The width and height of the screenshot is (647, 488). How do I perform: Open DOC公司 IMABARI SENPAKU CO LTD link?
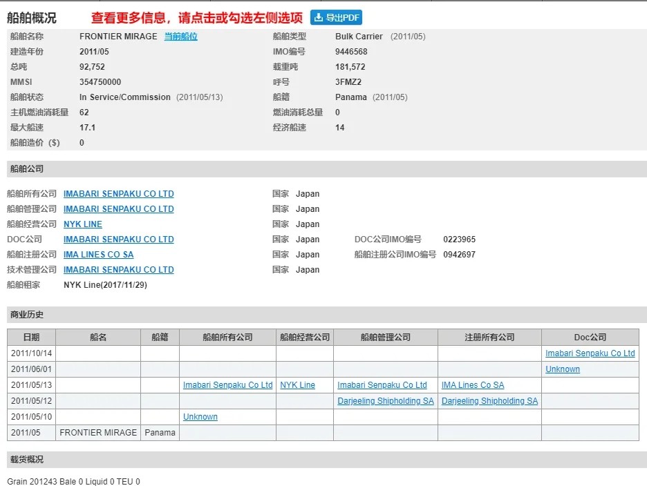coord(118,240)
